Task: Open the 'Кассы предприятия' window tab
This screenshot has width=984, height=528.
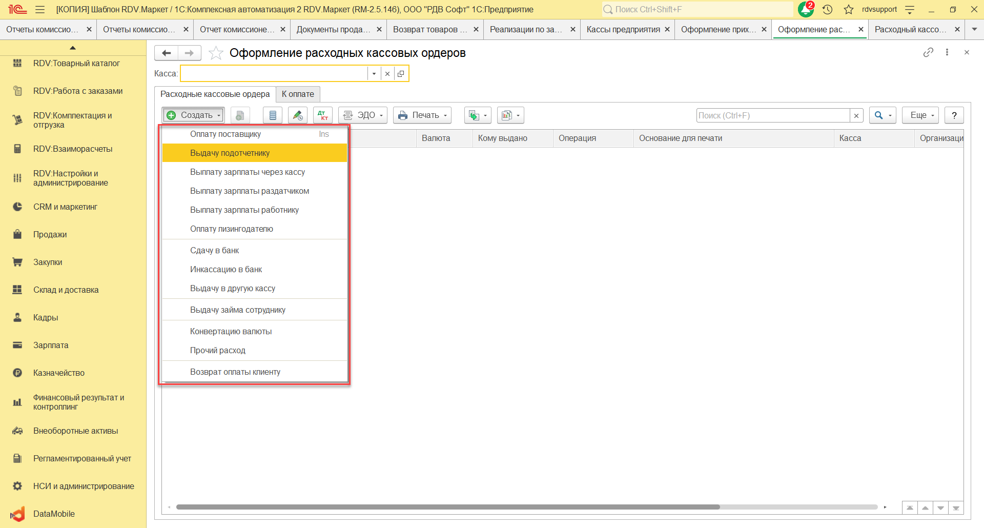Action: pyautogui.click(x=623, y=30)
